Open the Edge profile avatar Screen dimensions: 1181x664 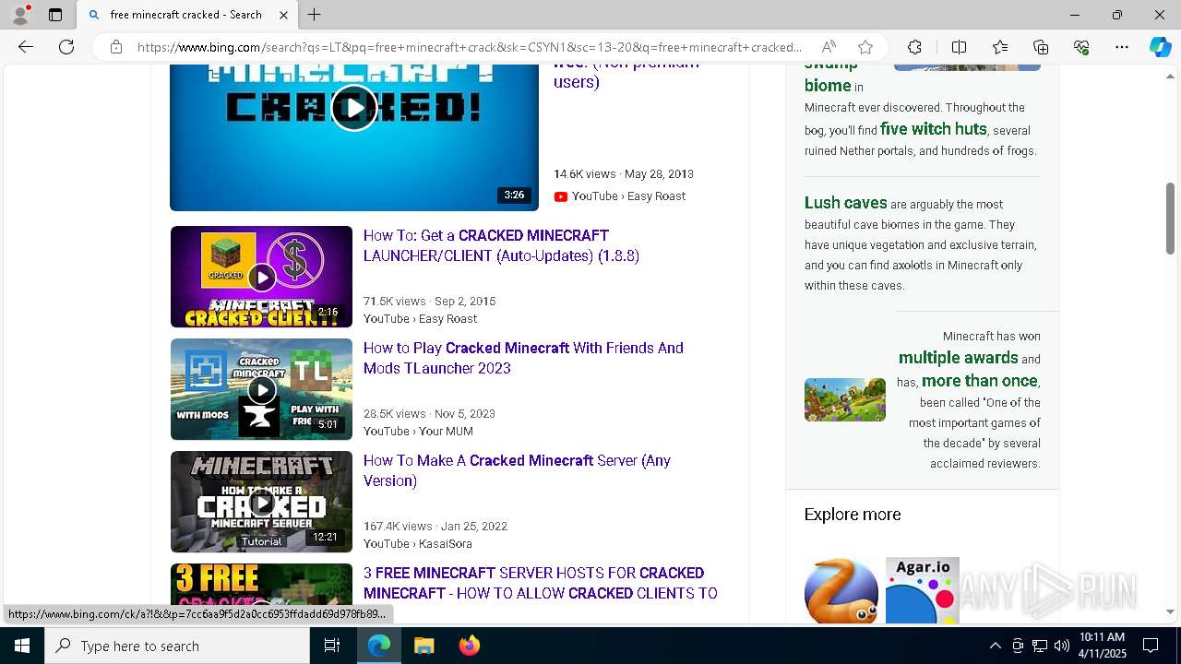point(20,14)
